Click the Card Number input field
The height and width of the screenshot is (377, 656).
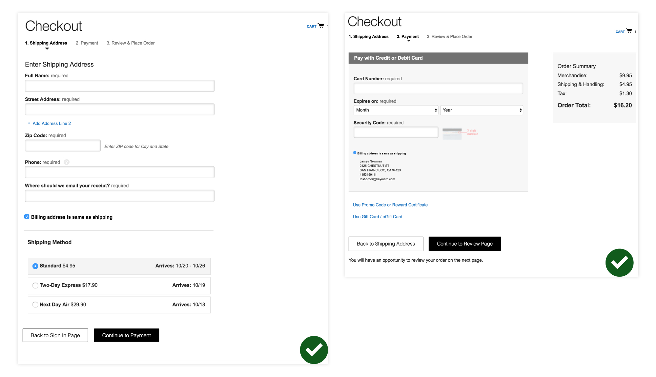coord(438,89)
